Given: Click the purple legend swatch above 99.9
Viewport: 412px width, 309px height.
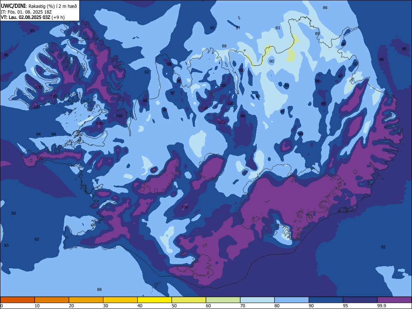Looking at the screenshot, I should pyautogui.click(x=394, y=300).
